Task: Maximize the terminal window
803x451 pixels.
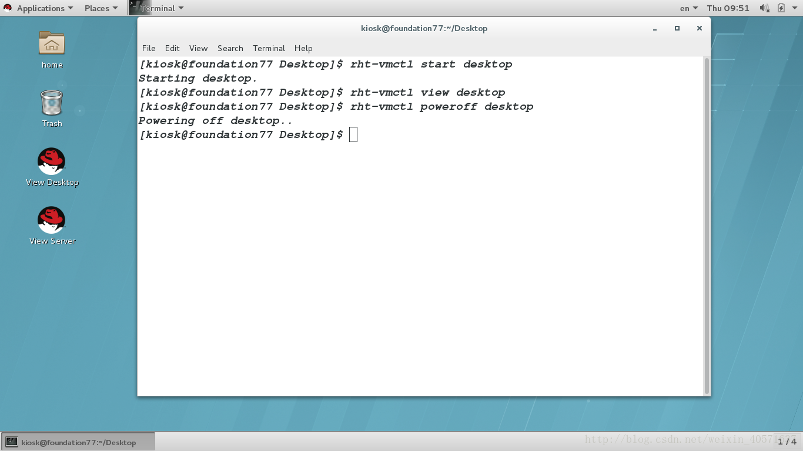Action: click(x=677, y=28)
